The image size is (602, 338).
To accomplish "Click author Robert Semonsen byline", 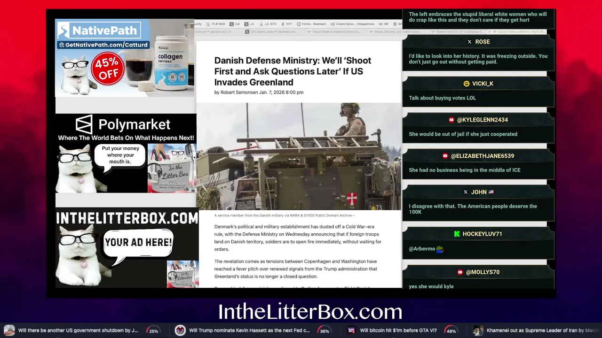I will [x=259, y=92].
